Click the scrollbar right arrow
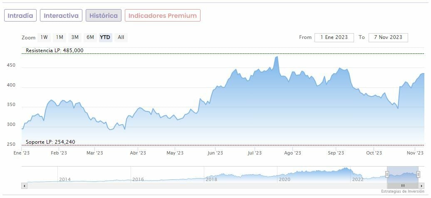Viewport: 431px width, 198px height. point(421,186)
